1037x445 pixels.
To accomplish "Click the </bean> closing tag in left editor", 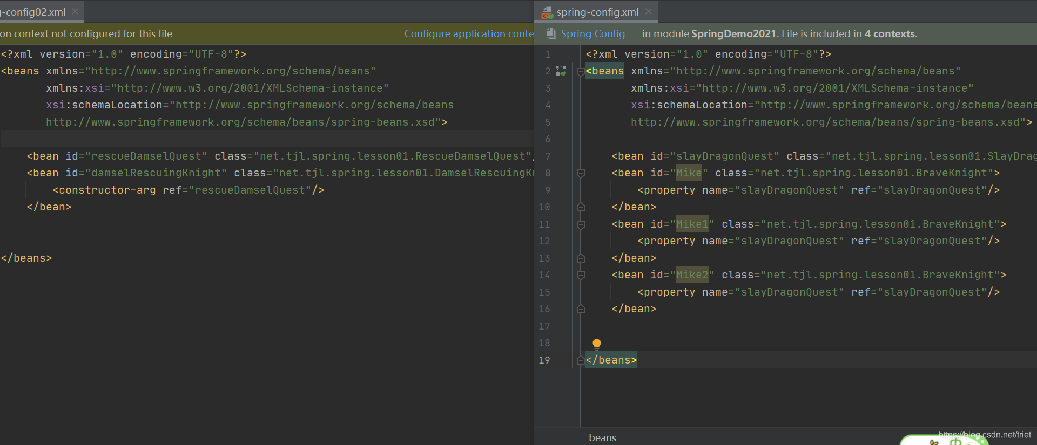I will [x=49, y=207].
